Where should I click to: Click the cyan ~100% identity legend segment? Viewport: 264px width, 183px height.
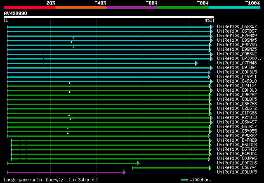234,7
